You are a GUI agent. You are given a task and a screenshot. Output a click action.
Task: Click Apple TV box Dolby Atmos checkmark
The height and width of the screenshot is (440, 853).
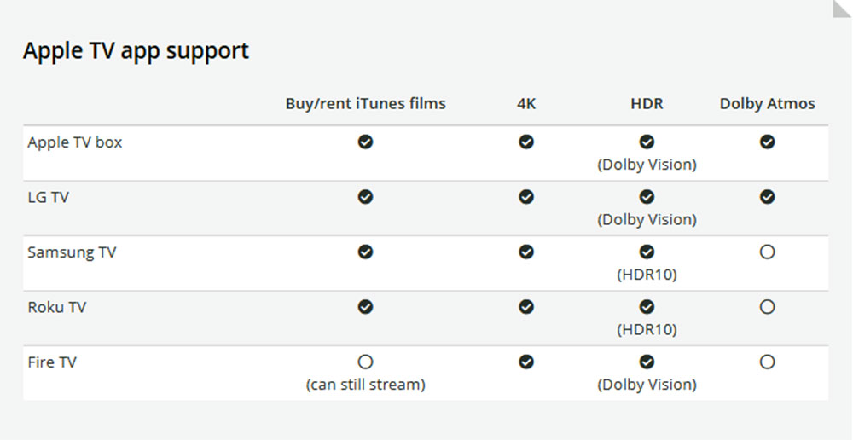point(767,142)
